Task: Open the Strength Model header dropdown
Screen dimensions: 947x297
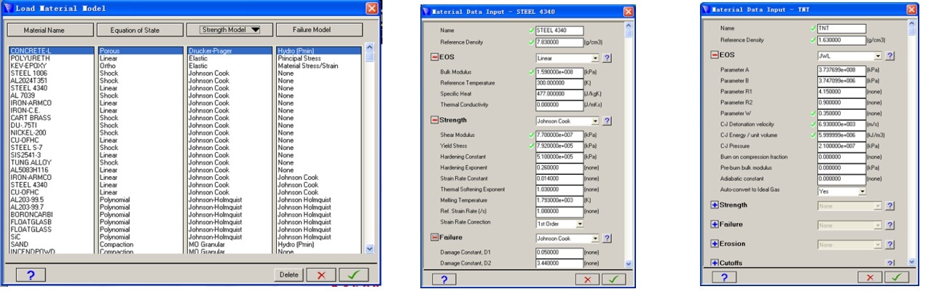Action: click(229, 30)
